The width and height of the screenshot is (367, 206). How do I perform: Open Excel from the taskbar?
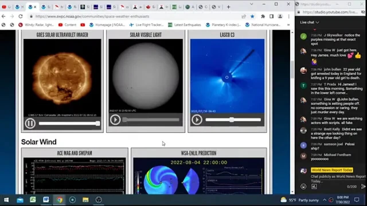33,200
